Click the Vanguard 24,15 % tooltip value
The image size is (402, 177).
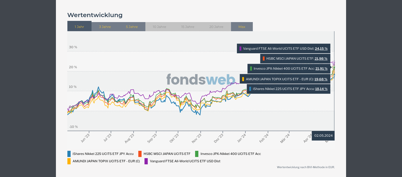click(x=321, y=48)
